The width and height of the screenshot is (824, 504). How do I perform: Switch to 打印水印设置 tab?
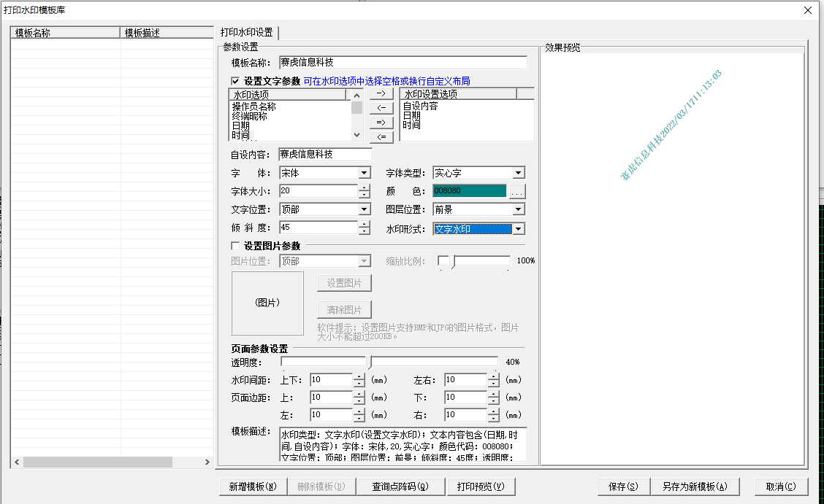(247, 33)
